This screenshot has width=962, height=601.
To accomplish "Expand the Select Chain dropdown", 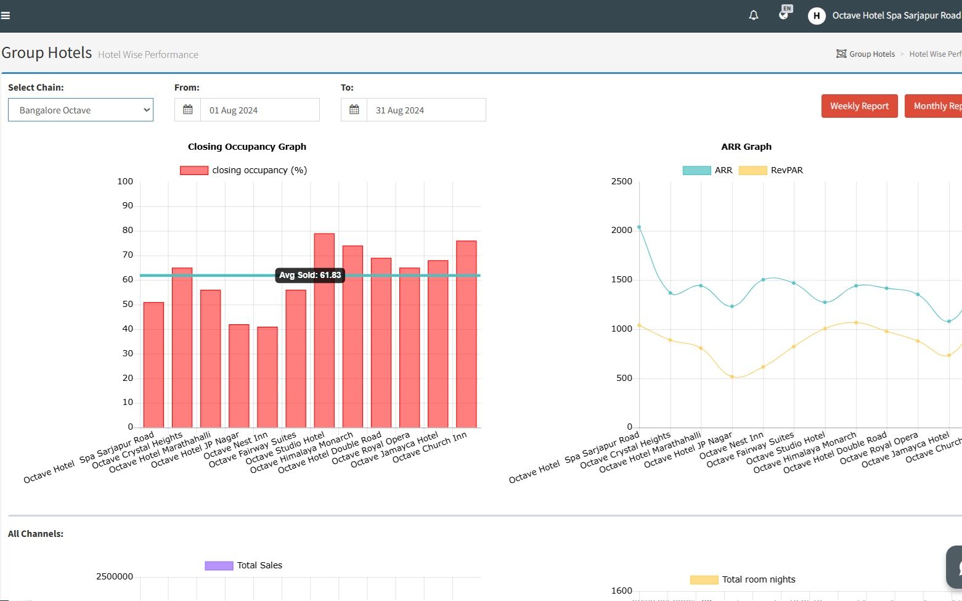I will [81, 110].
